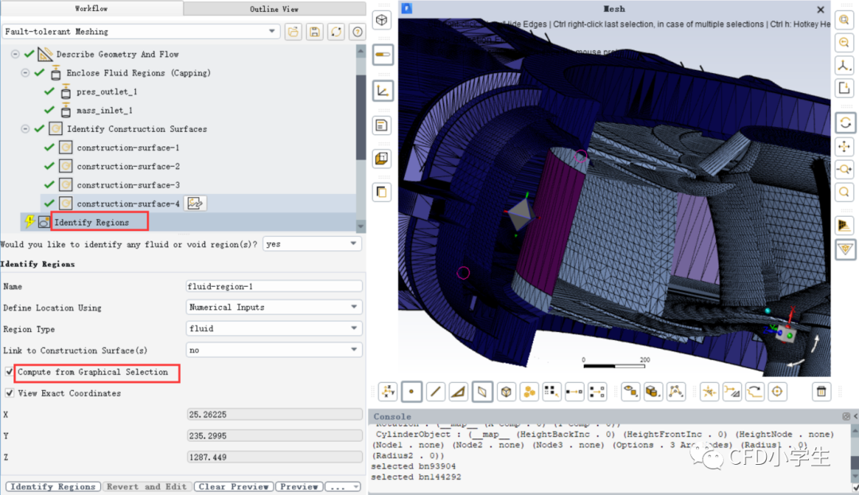Activate the zoom in/out tool

(844, 169)
